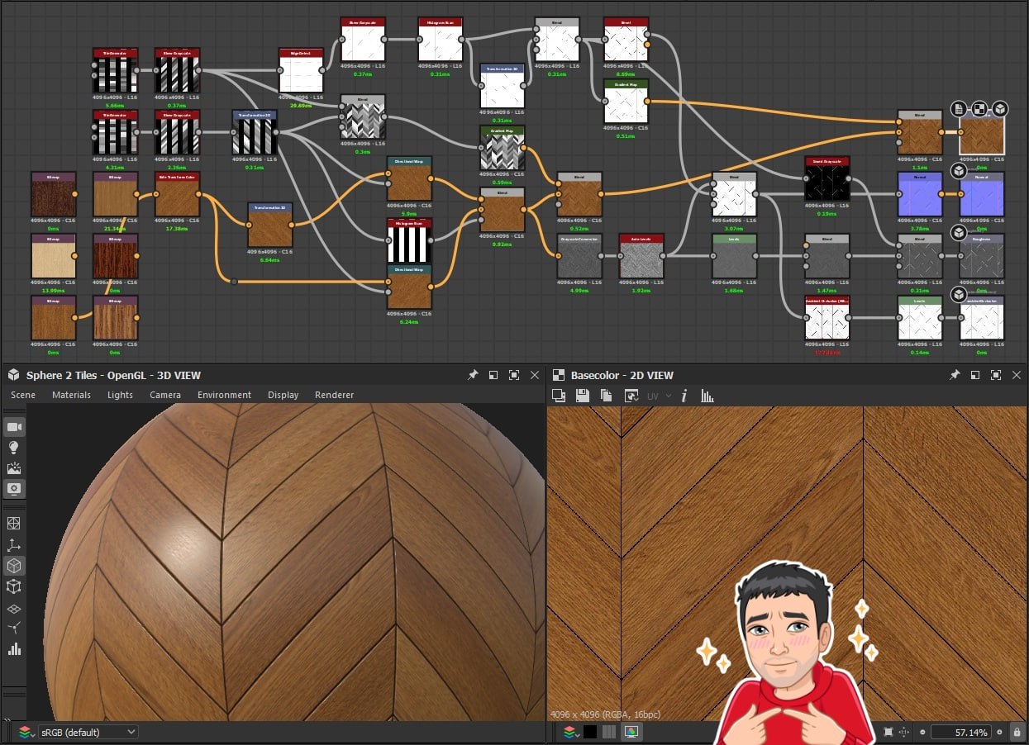Pin the 3D VIEW panel
Image resolution: width=1029 pixels, height=745 pixels.
(473, 375)
